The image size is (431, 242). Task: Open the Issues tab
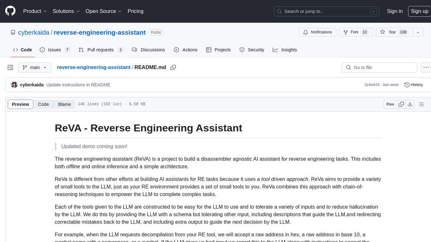[x=55, y=50]
